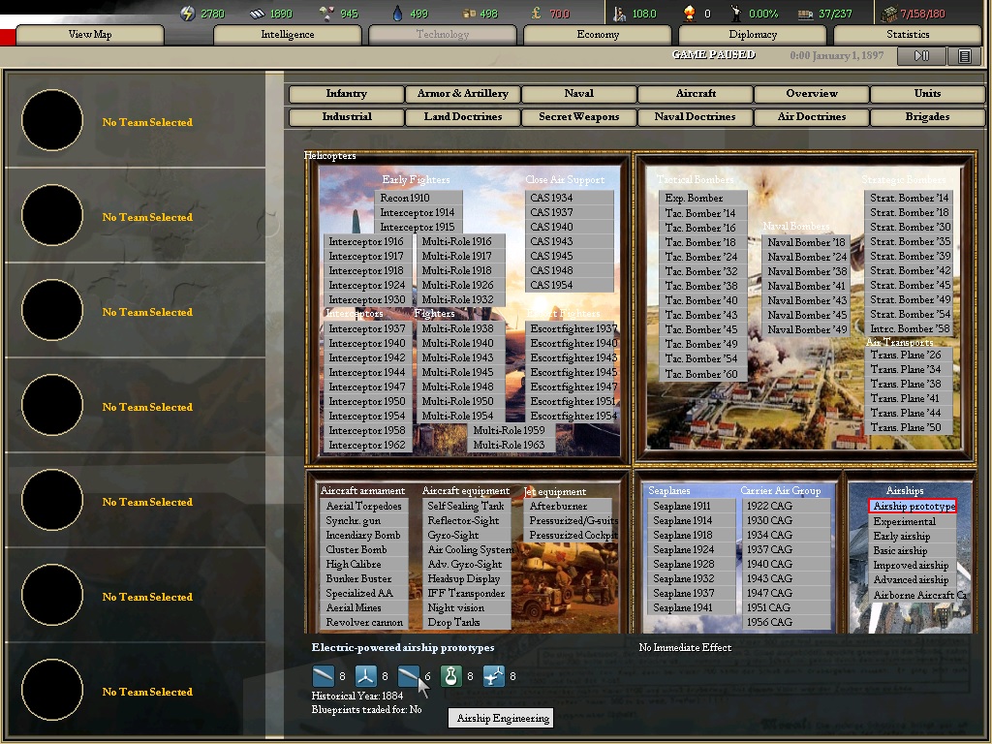The height and width of the screenshot is (744, 992).
Task: Go to View Map
Action: point(89,35)
